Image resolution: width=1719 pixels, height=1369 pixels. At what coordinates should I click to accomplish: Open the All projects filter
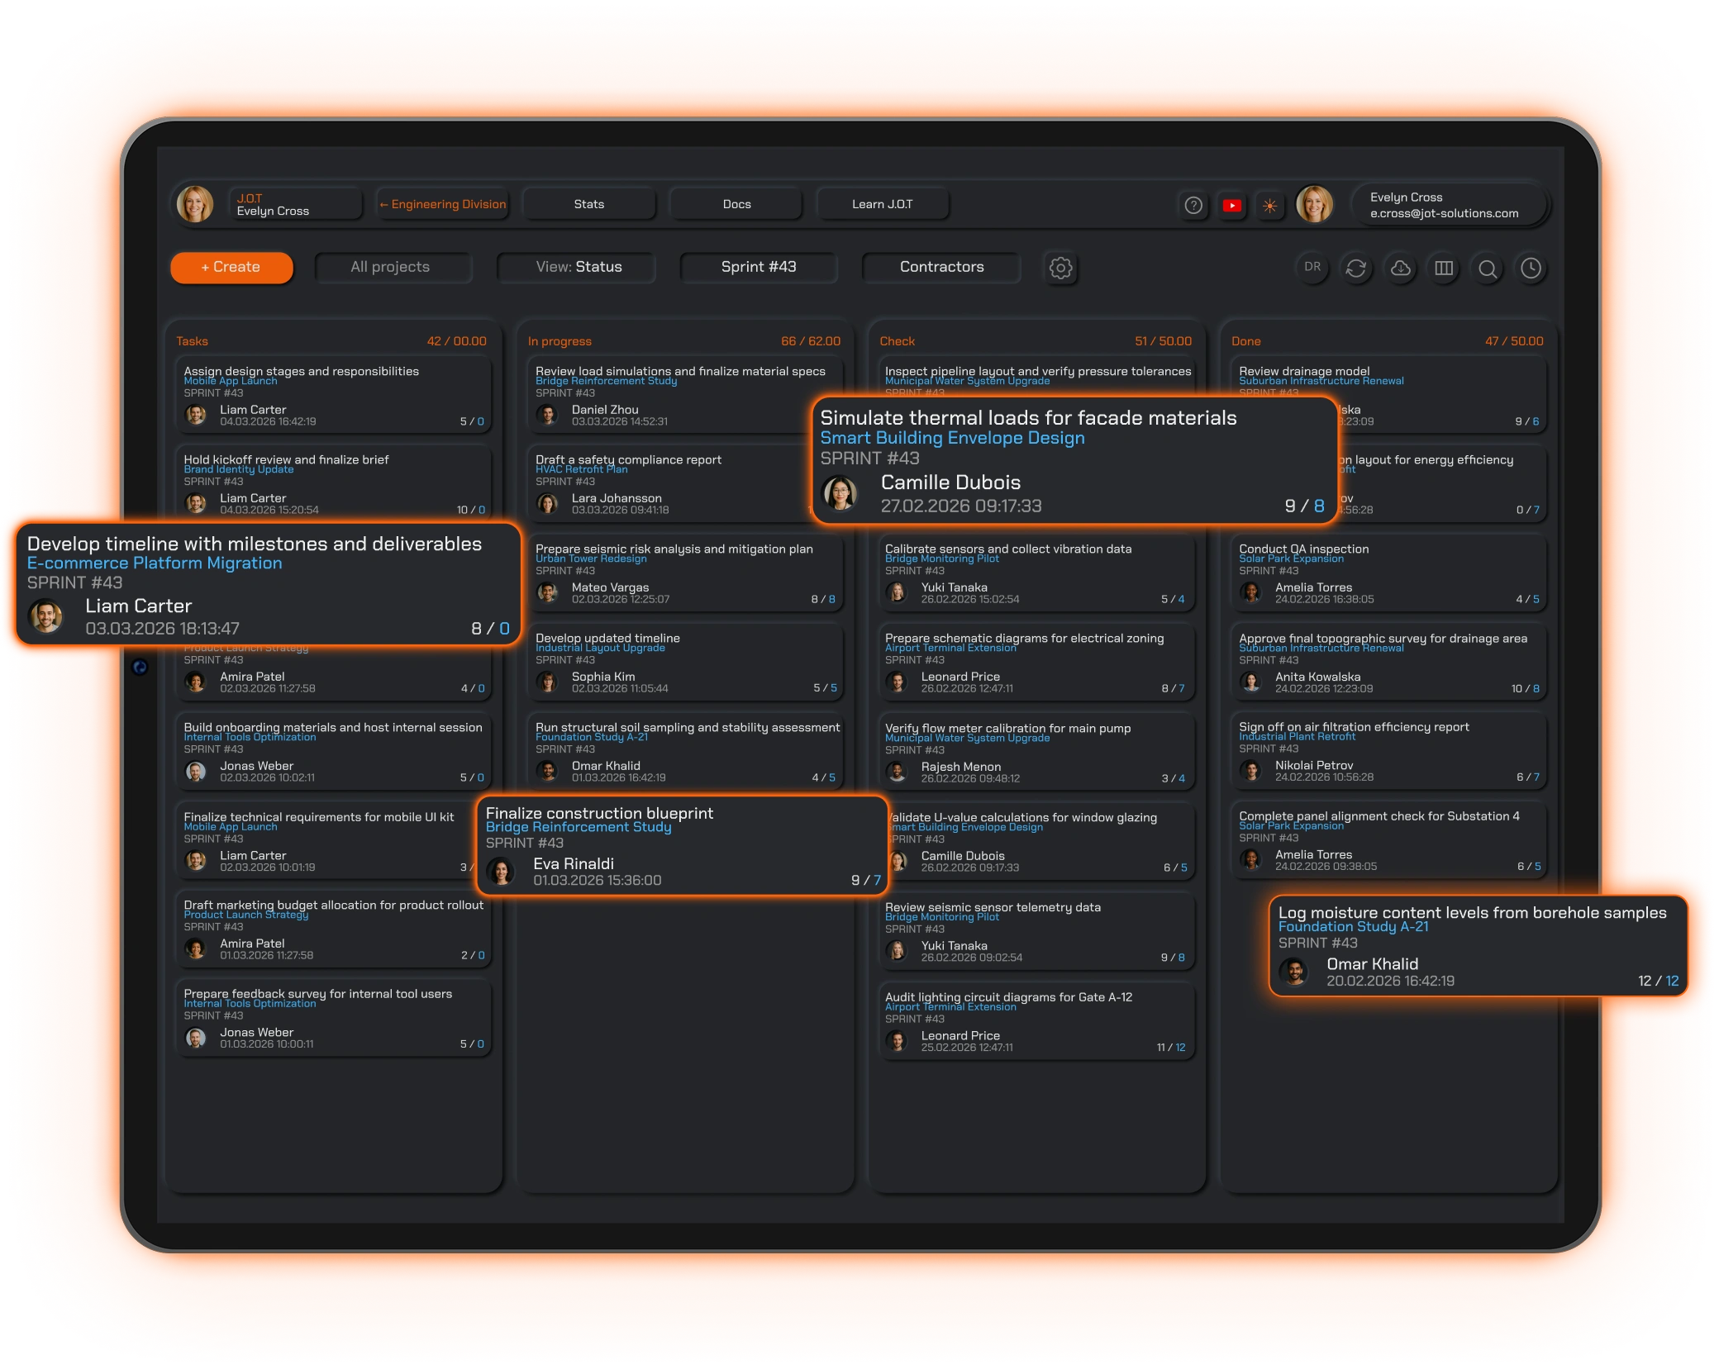point(393,267)
